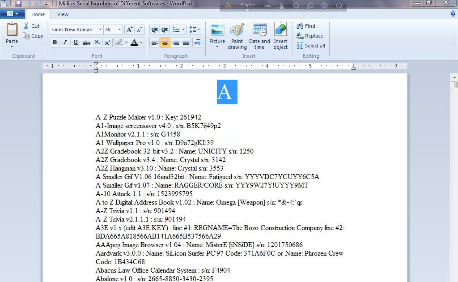Click the right indent ruler marker
The image size is (458, 282).
pos(353,68)
